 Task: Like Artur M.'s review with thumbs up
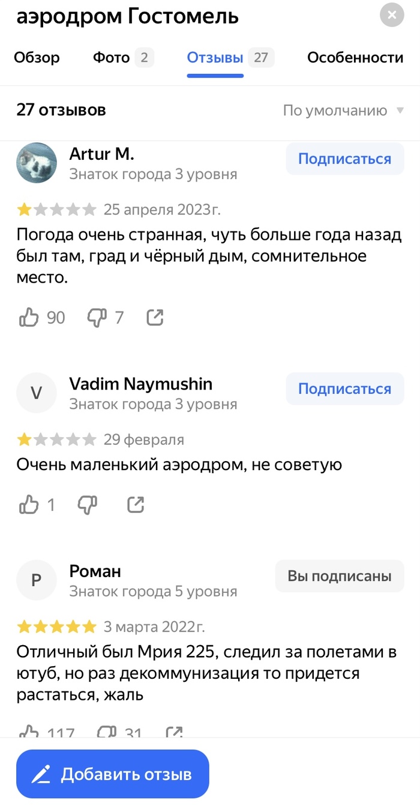(29, 317)
